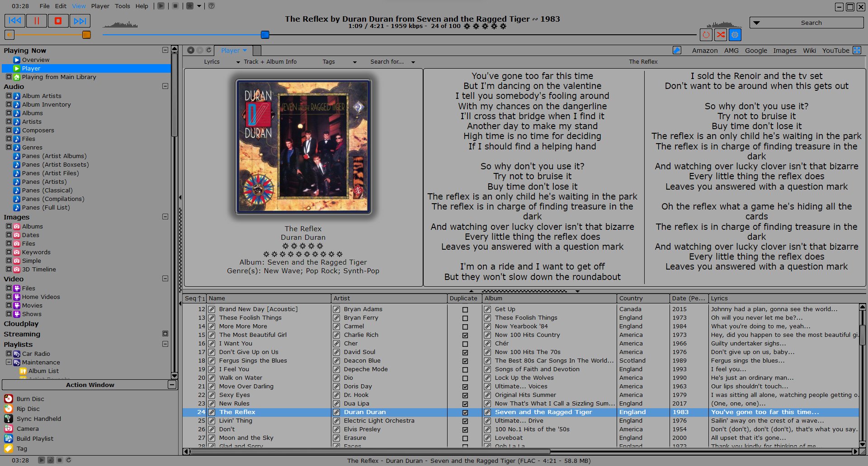
Task: Open the File menu
Action: point(44,6)
